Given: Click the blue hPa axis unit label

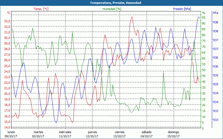Looking at the screenshot, I should (215, 13).
